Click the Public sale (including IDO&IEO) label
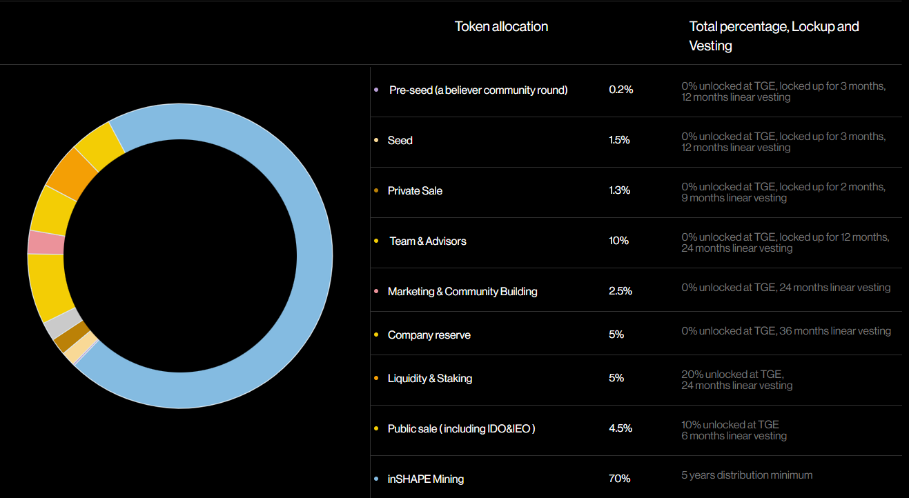Image resolution: width=909 pixels, height=498 pixels. tap(461, 428)
